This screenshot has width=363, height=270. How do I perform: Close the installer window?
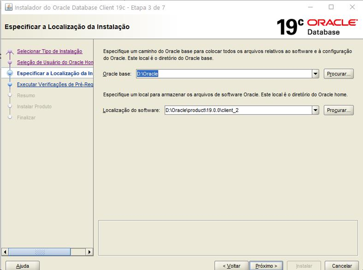352,7
